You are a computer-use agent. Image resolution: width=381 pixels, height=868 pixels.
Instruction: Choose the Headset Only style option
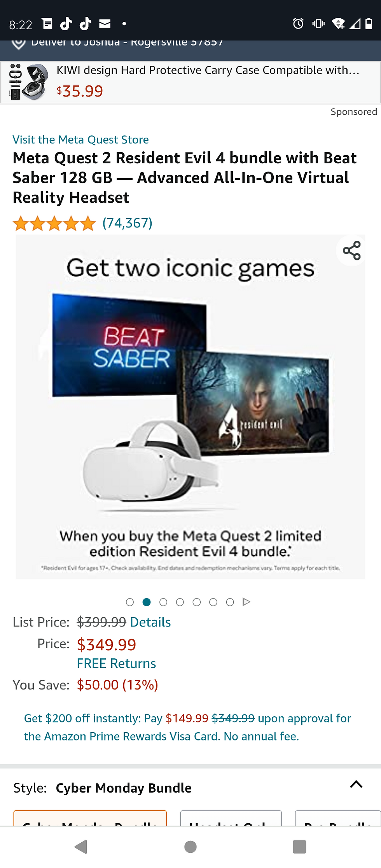click(231, 818)
